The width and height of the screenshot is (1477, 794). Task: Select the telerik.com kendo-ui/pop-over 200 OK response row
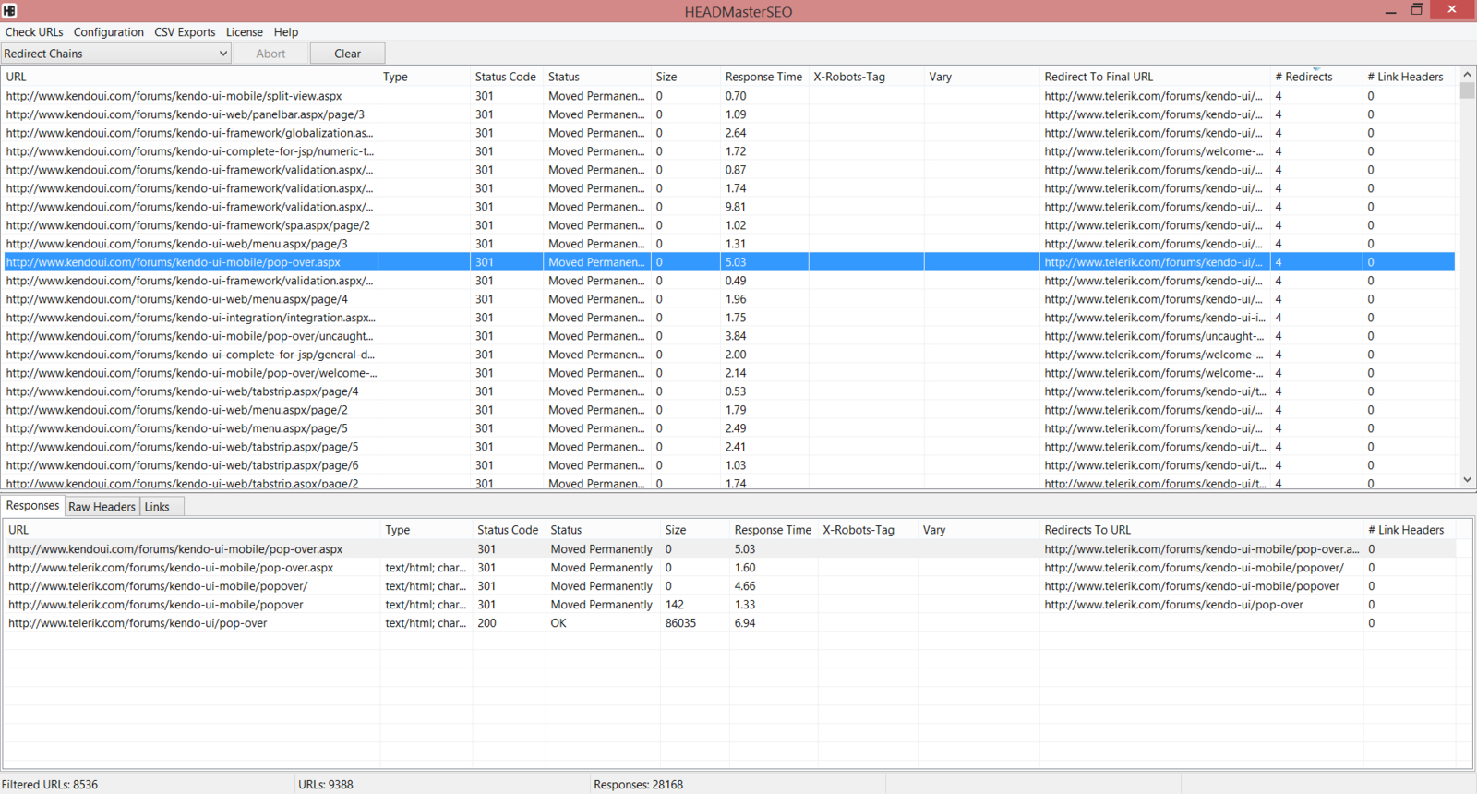point(729,623)
